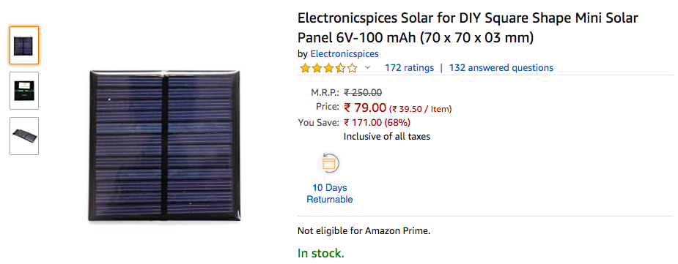
Task: Click the empty fifth rating star
Action: 353,68
